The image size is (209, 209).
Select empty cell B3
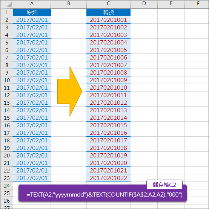click(69, 27)
